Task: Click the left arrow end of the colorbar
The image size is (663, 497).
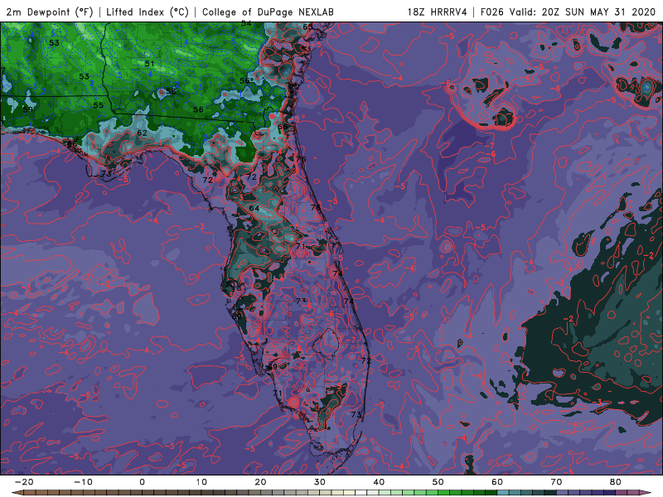Action: [17, 493]
